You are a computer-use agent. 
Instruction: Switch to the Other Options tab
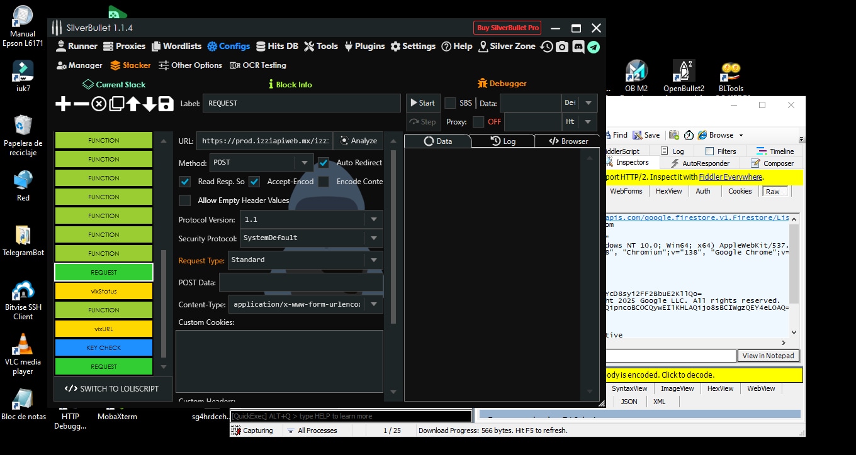(190, 65)
